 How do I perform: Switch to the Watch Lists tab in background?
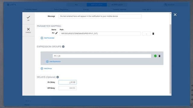[x=97, y=5]
